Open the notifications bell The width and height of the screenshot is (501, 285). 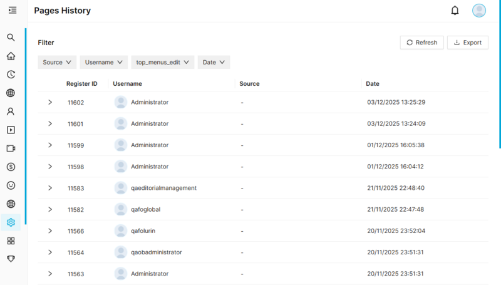click(x=455, y=10)
